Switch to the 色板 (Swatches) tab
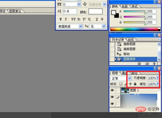Screen dimensions: 162x118 [124, 6]
